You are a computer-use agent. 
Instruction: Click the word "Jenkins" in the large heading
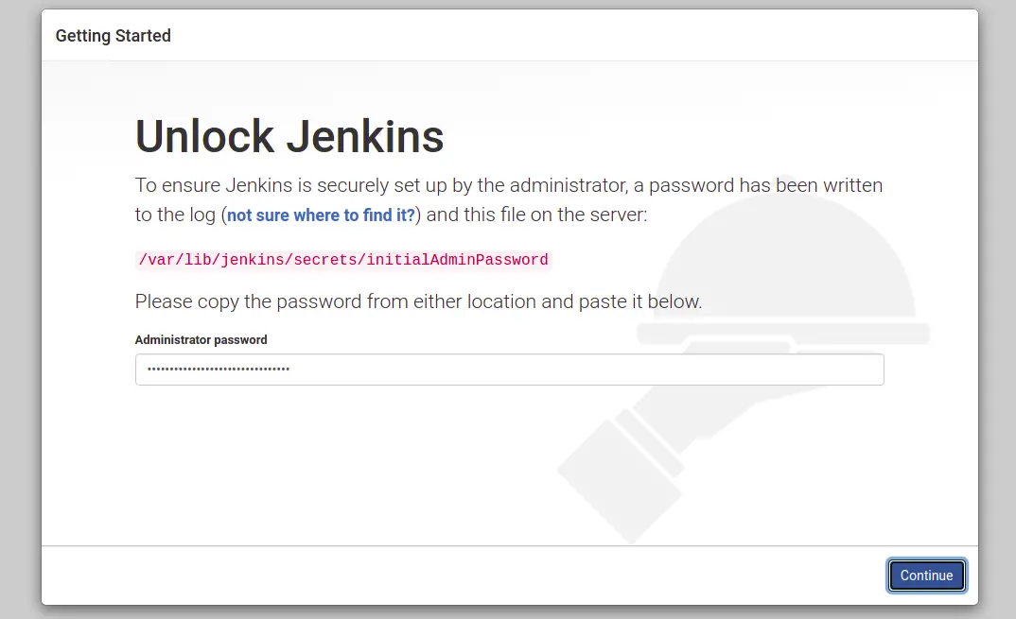click(x=365, y=137)
